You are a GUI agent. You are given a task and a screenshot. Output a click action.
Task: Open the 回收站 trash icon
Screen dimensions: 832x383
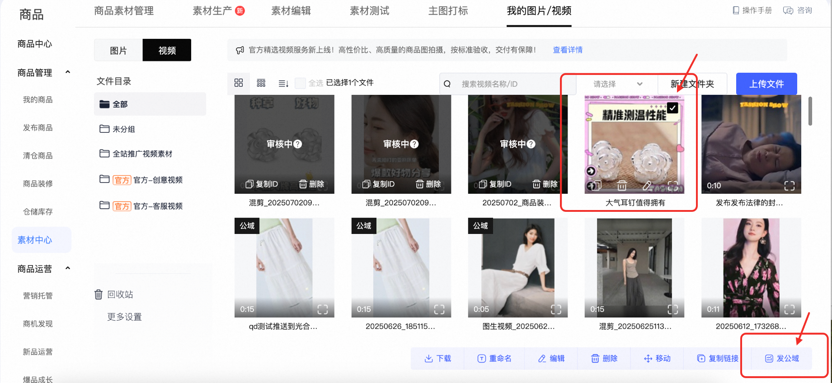[x=99, y=294]
